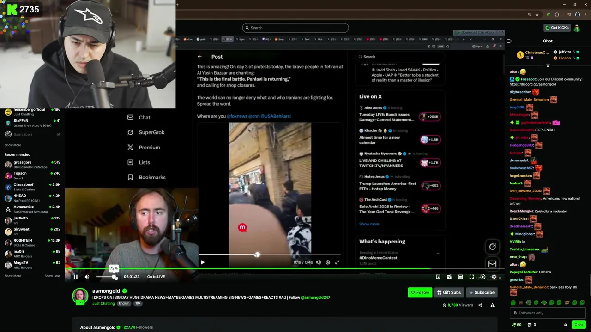Screen dimensions: 591x332
Task: Open the Chat item in X menu
Action: (139, 118)
